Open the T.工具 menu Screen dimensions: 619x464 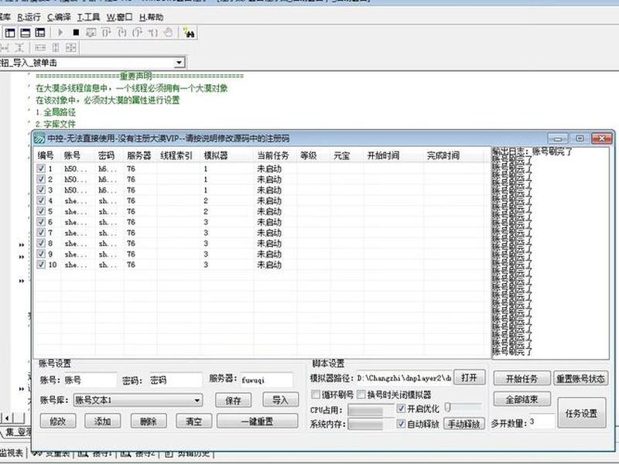[x=88, y=17]
